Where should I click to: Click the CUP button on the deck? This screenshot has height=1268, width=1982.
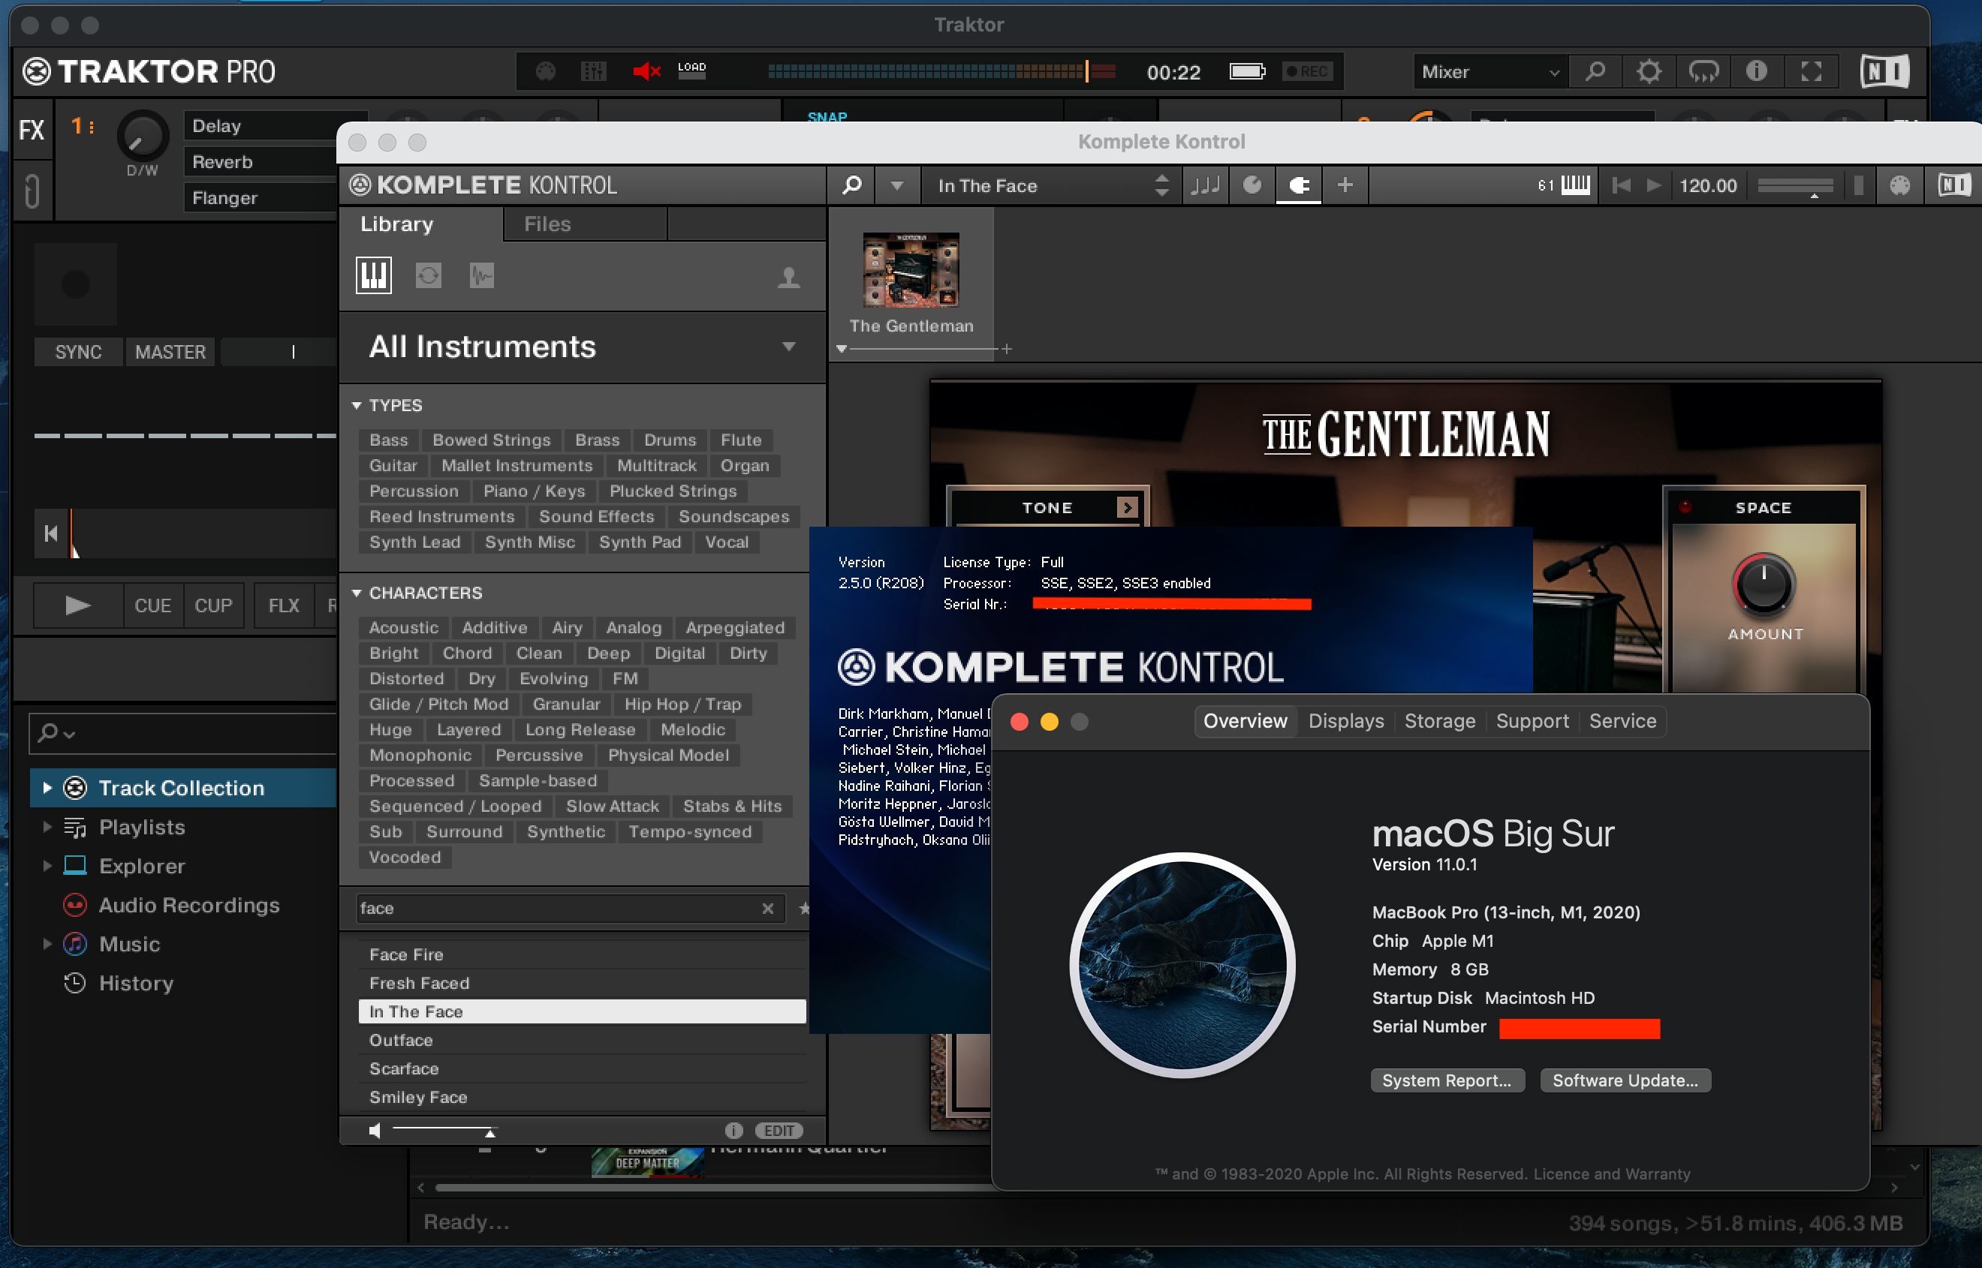[x=213, y=606]
